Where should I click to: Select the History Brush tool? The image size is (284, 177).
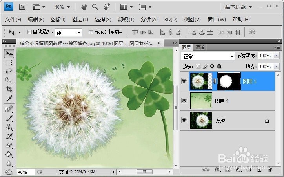9,136
